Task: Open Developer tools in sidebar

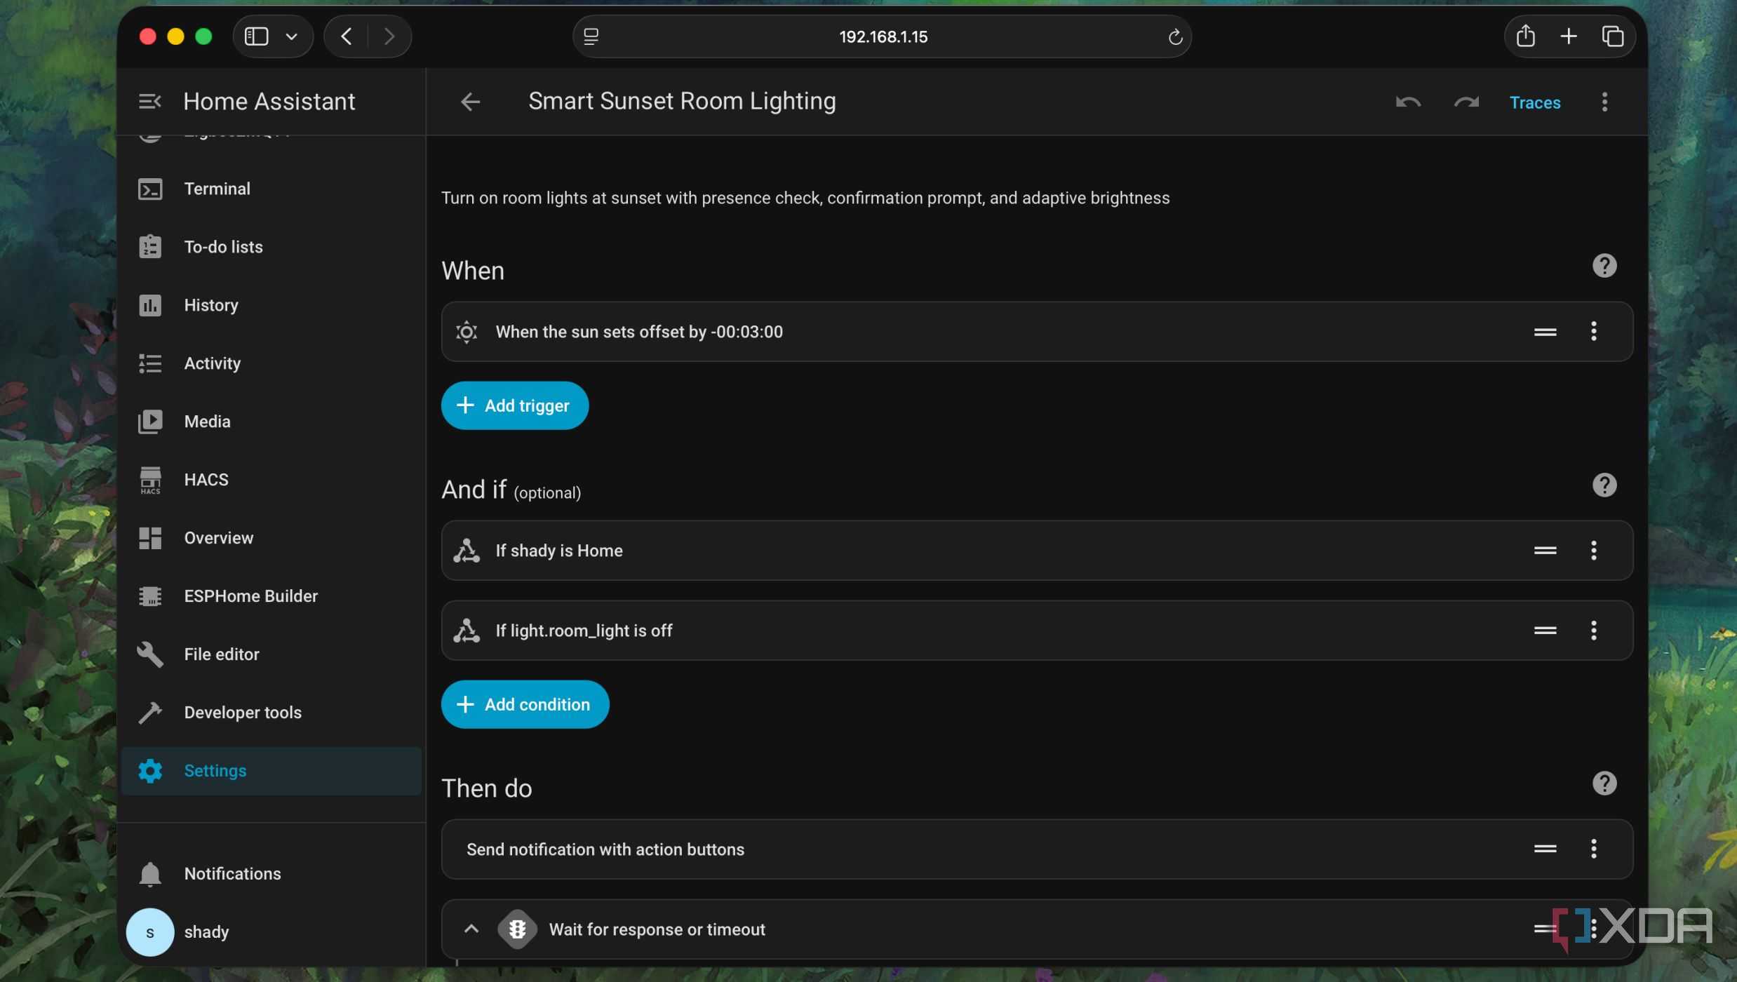Action: coord(271,713)
